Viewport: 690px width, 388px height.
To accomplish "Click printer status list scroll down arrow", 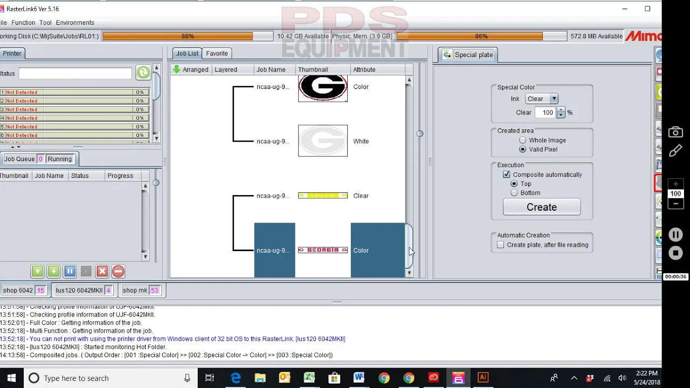I will 156,138.
